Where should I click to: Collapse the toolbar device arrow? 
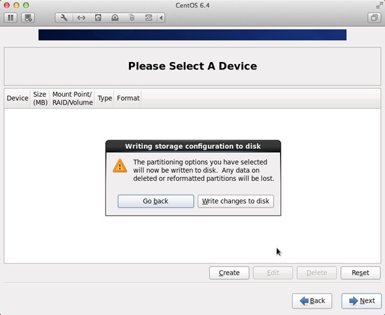(x=161, y=18)
